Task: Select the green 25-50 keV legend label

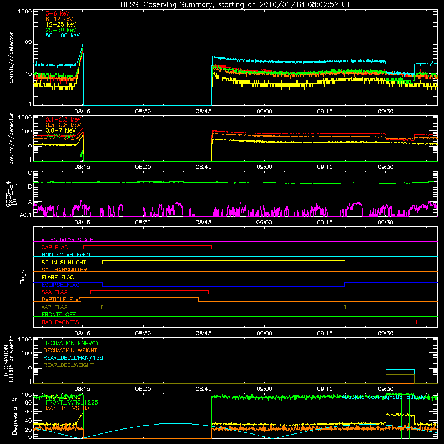Action: tap(60, 30)
